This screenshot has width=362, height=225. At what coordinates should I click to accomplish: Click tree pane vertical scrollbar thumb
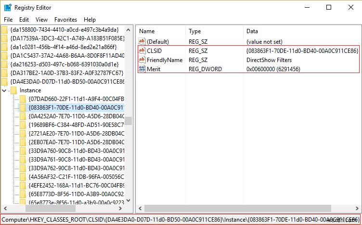(129, 121)
